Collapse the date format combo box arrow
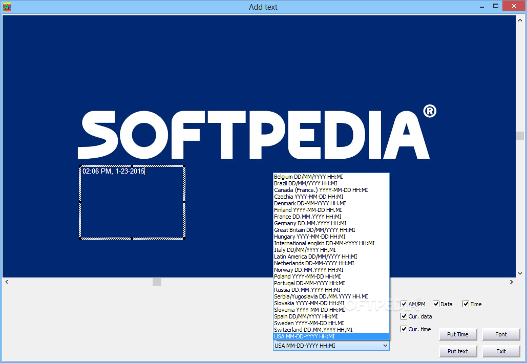 385,346
